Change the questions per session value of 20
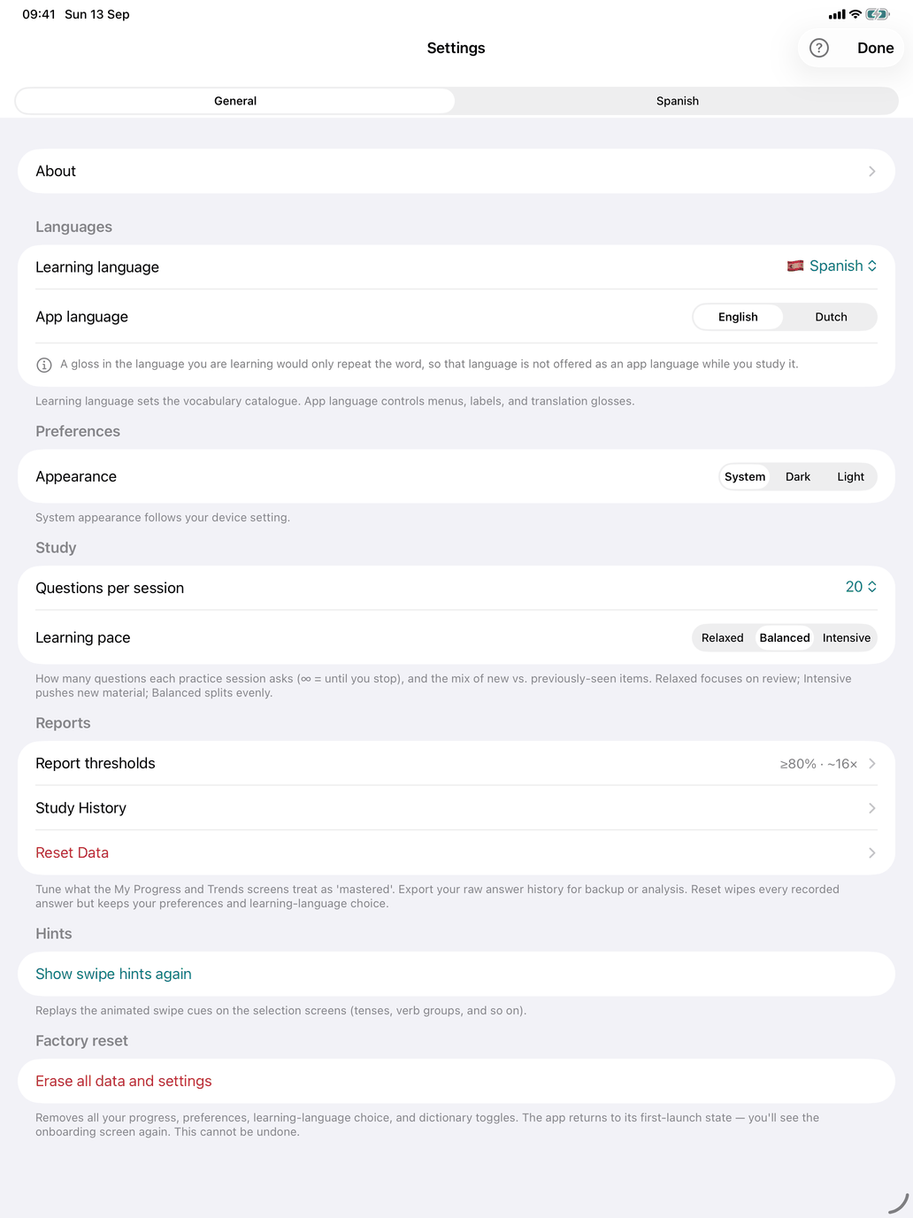The image size is (913, 1218). [861, 587]
